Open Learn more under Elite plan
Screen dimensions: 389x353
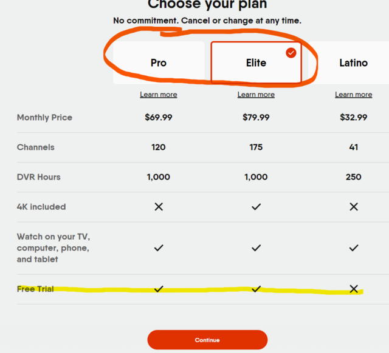pyautogui.click(x=256, y=95)
